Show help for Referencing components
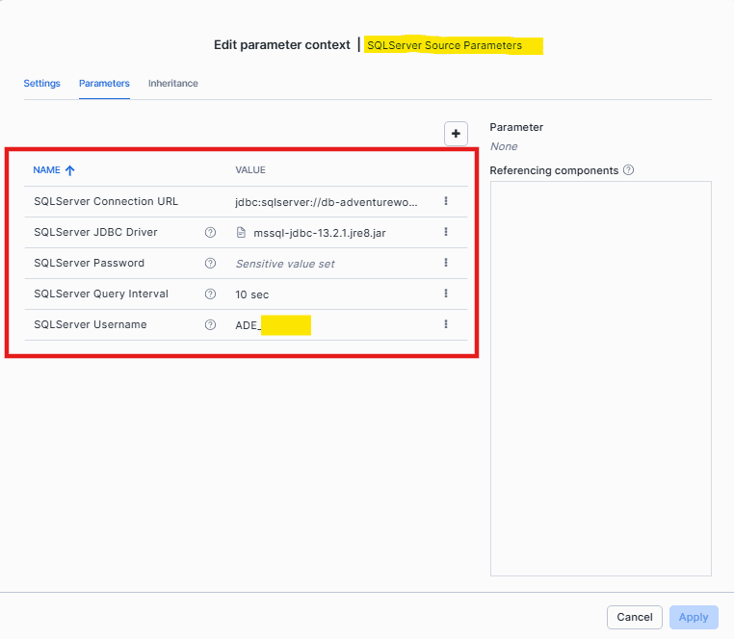 pyautogui.click(x=628, y=169)
